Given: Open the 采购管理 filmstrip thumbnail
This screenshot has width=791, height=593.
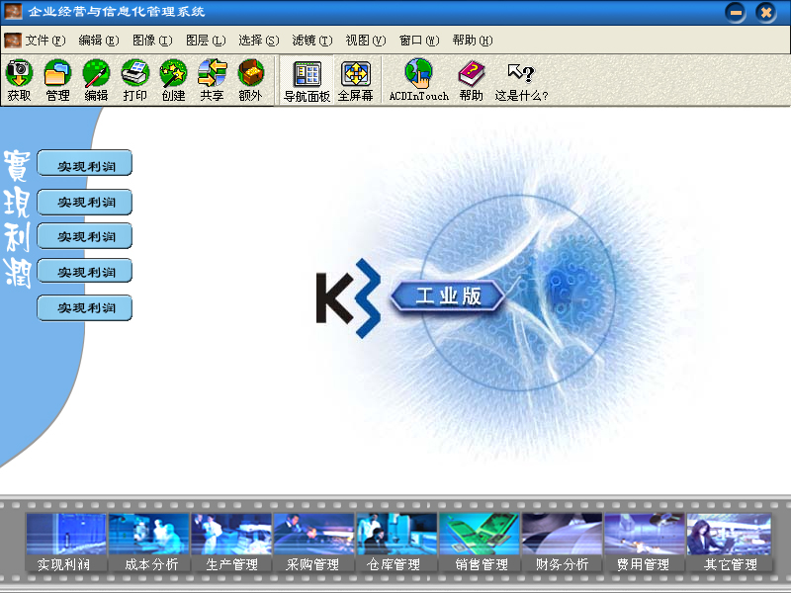Looking at the screenshot, I should coord(313,542).
